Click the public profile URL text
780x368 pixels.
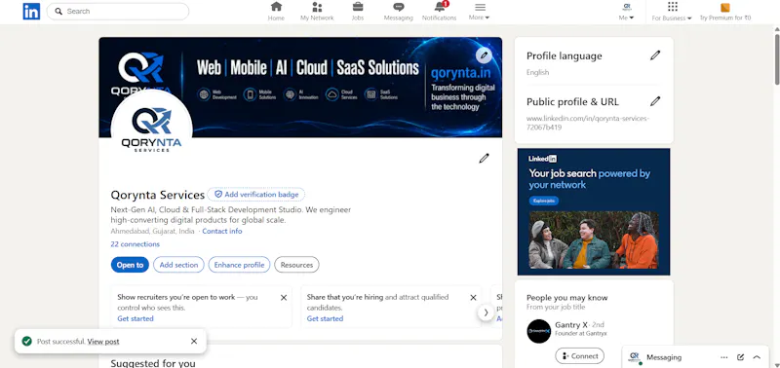point(588,124)
